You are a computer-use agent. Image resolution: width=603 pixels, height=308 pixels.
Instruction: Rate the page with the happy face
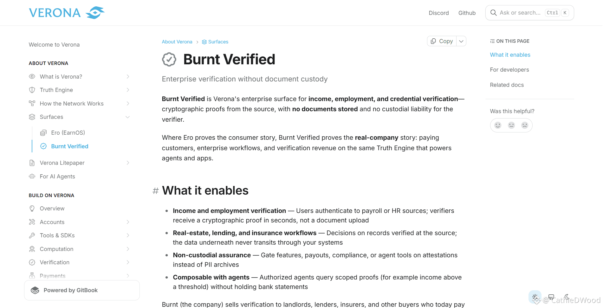coord(498,125)
